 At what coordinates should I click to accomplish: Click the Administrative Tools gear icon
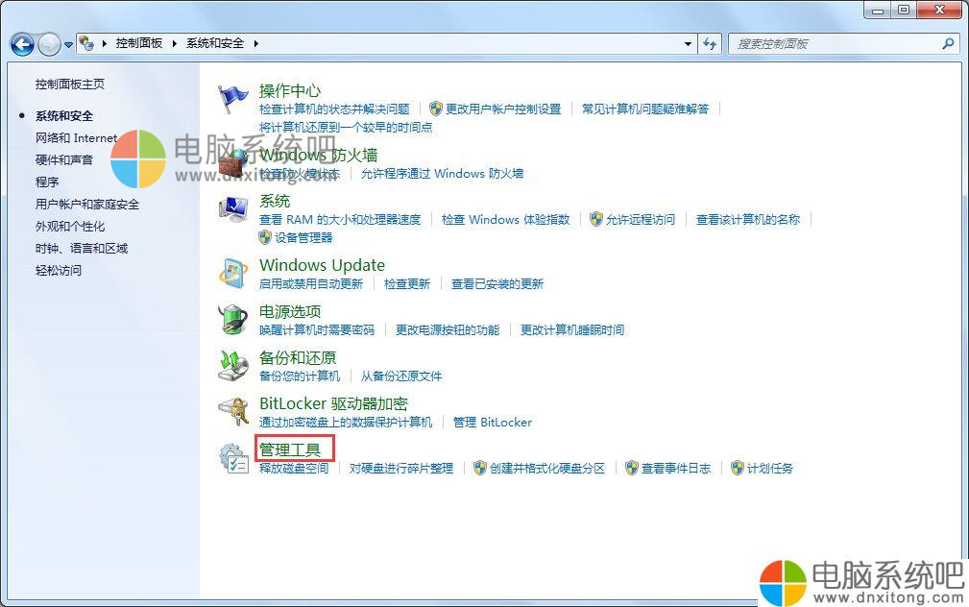[233, 458]
